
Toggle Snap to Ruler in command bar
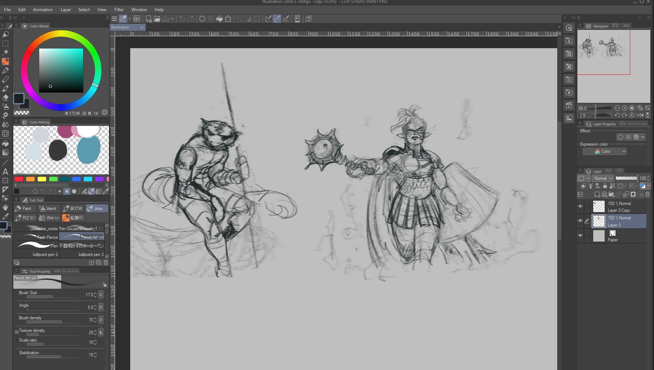[x=268, y=19]
